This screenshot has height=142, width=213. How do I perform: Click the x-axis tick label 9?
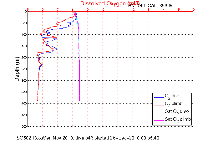pos(88,9)
